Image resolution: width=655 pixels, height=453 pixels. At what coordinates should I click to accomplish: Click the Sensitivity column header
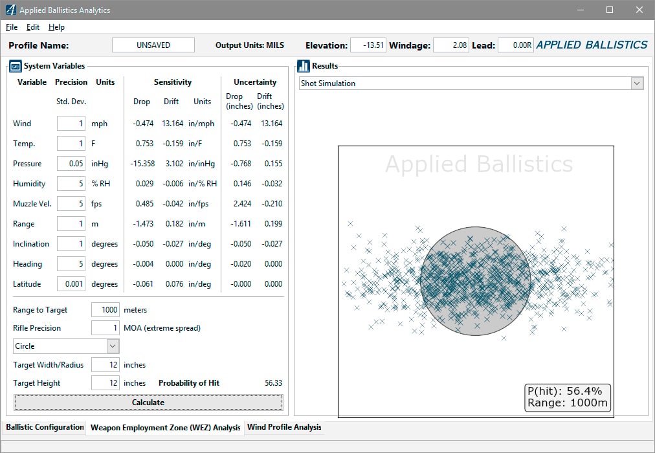173,82
